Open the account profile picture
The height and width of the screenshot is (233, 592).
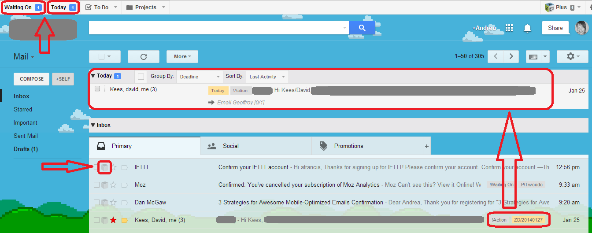point(582,28)
